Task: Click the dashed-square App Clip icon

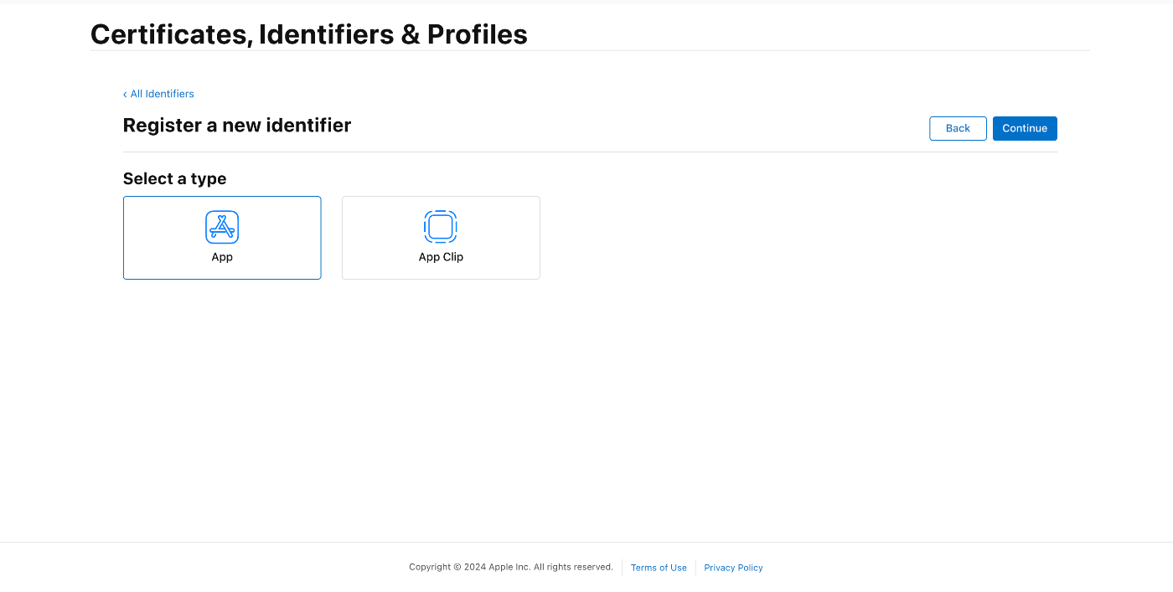Action: click(x=441, y=227)
